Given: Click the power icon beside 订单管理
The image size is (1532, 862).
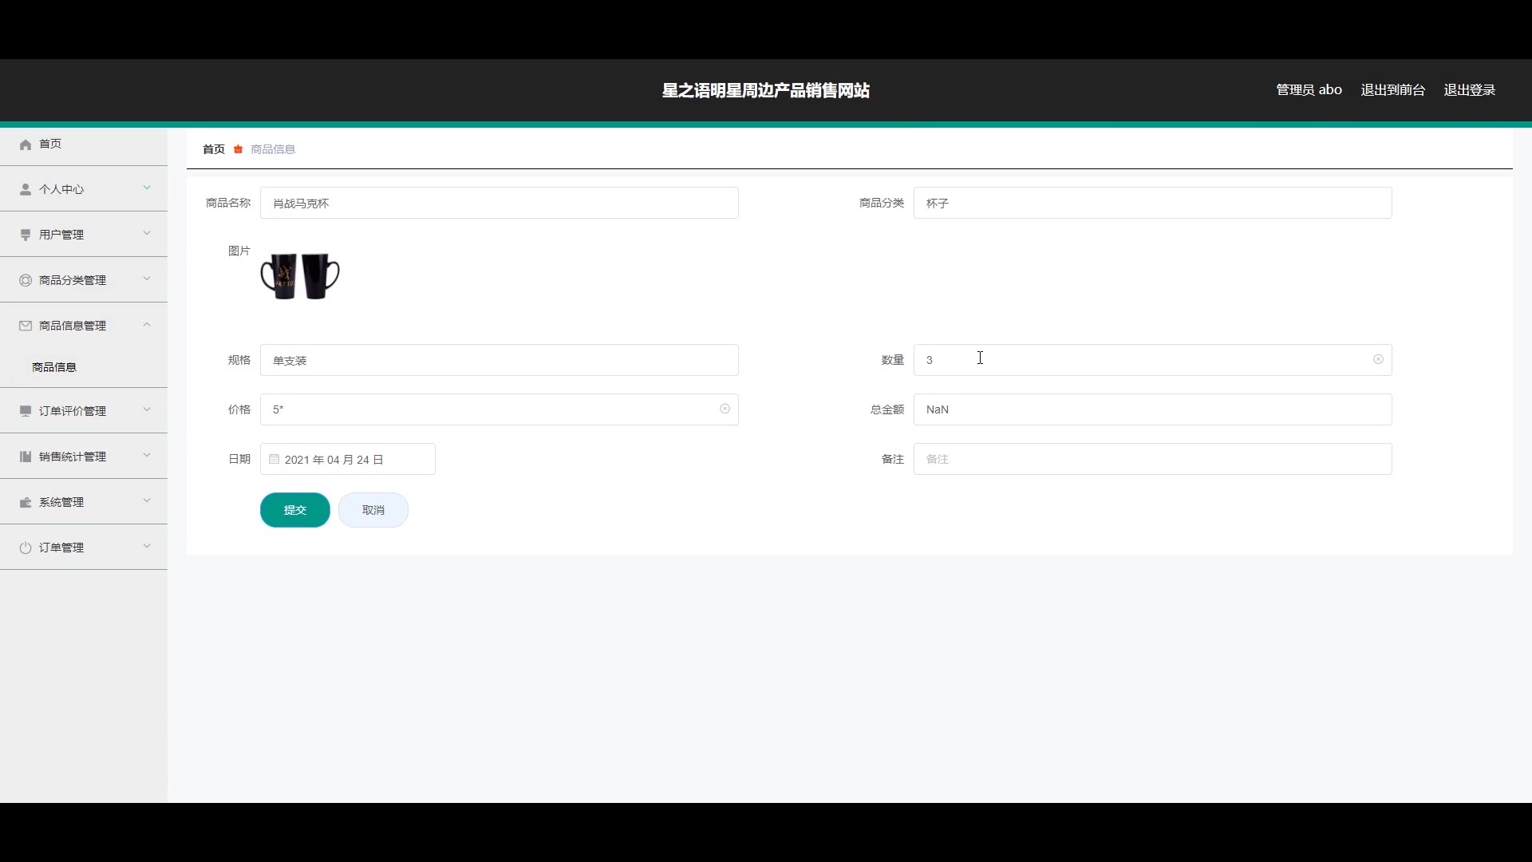Looking at the screenshot, I should coord(26,548).
